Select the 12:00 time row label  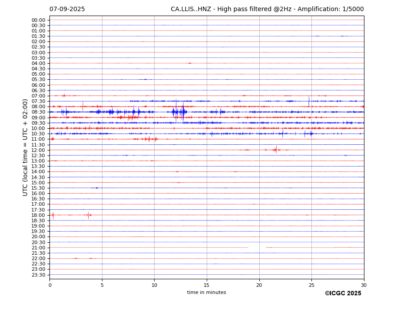[38, 150]
